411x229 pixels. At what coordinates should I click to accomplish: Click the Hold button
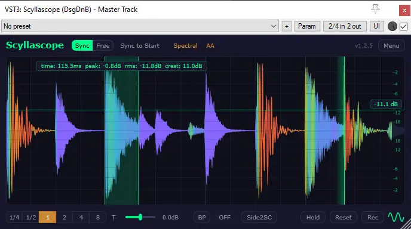click(313, 217)
